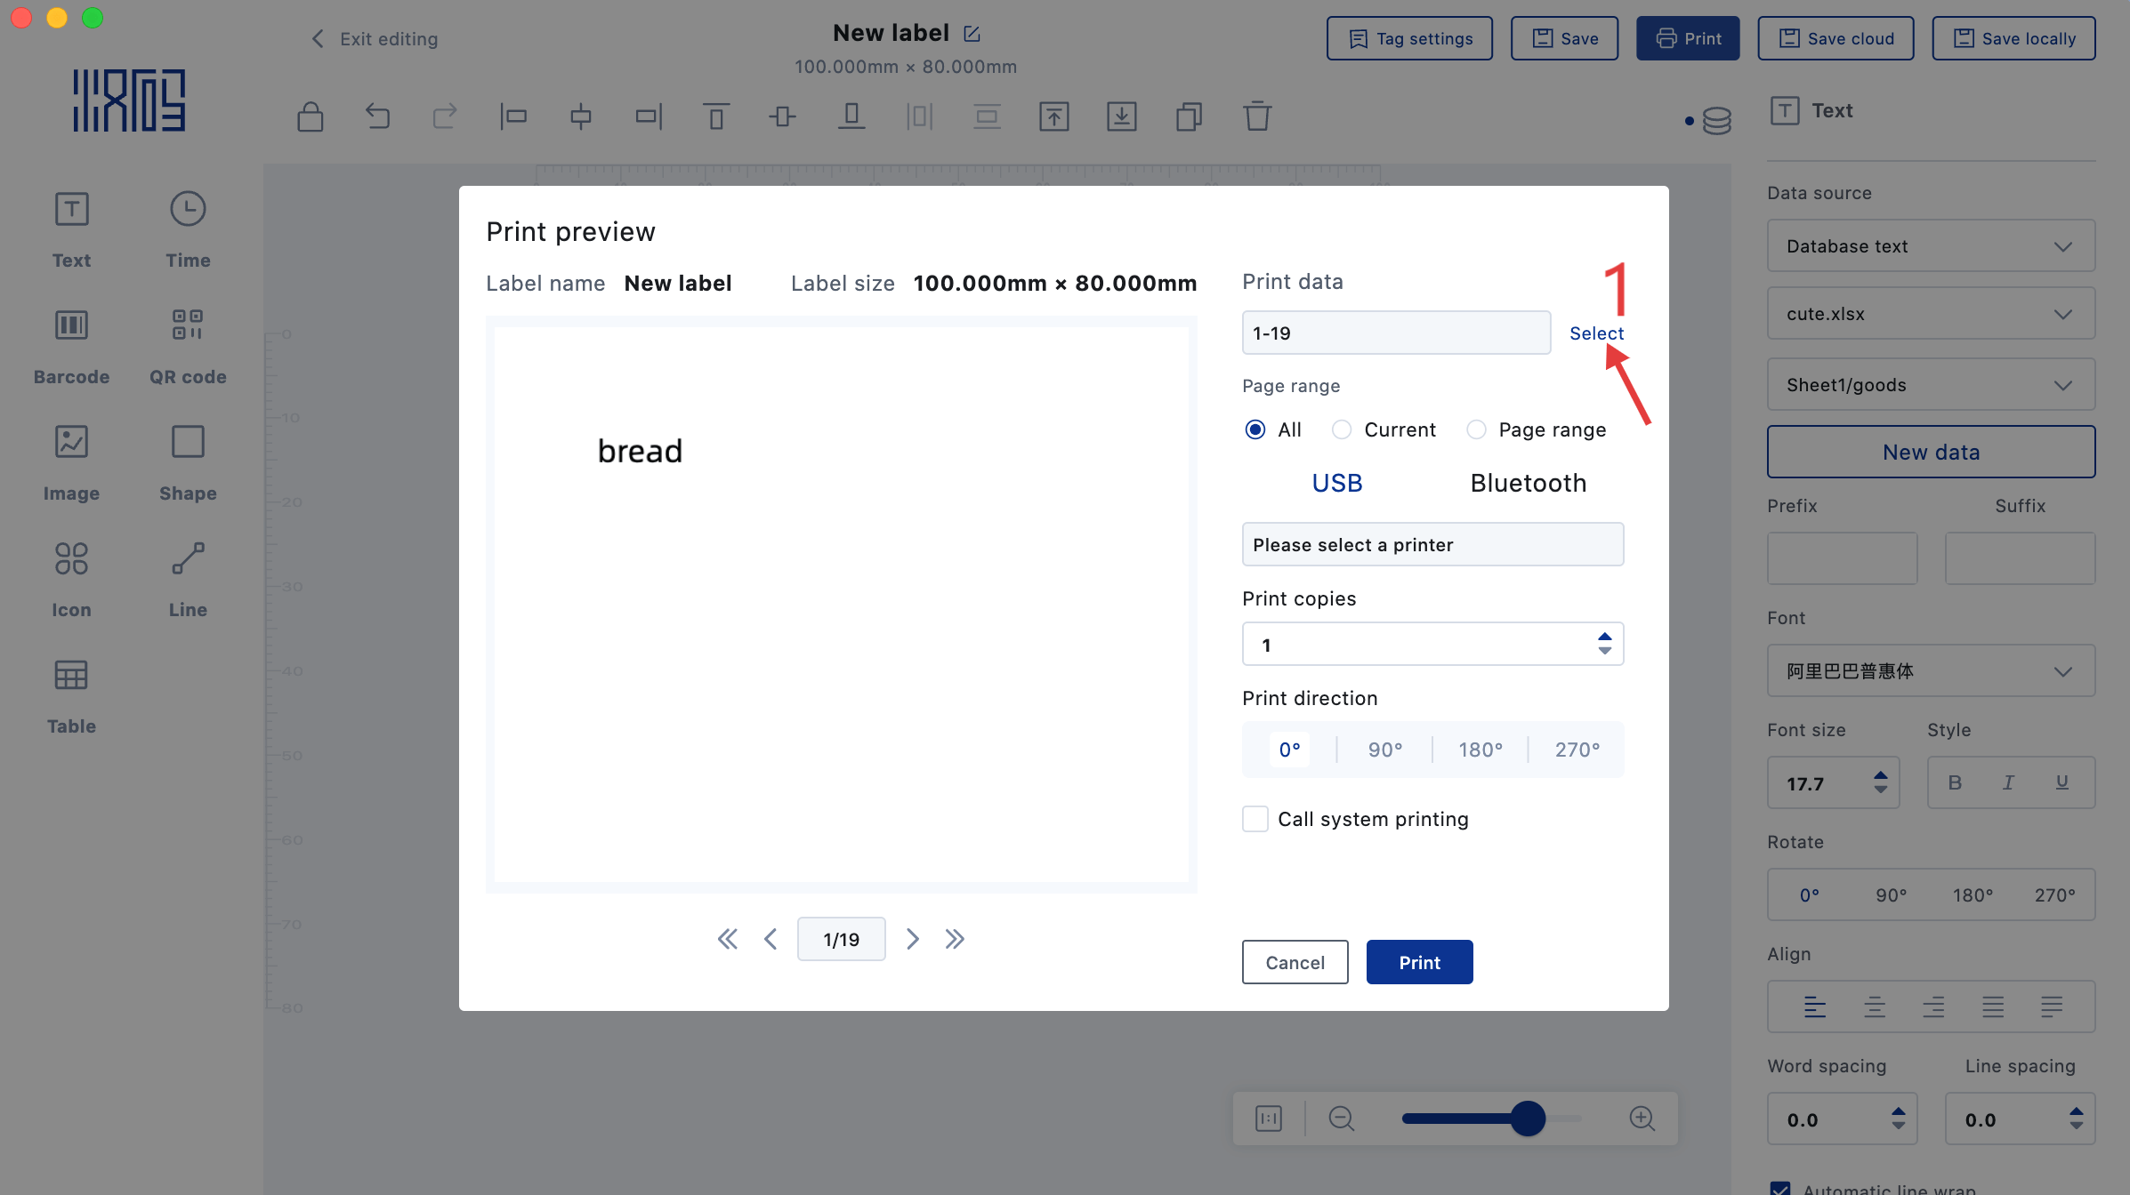Image resolution: width=2130 pixels, height=1195 pixels.
Task: Click the Table element icon
Action: coord(71,676)
